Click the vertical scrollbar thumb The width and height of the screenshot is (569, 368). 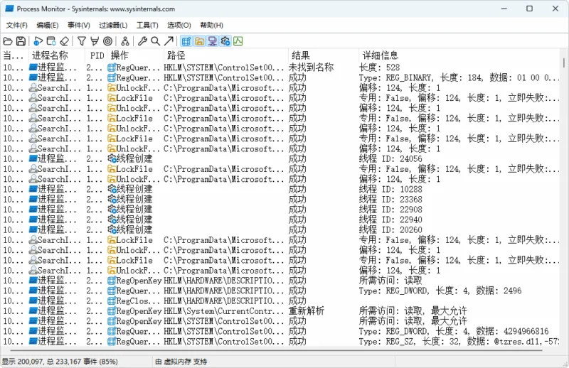(x=564, y=63)
